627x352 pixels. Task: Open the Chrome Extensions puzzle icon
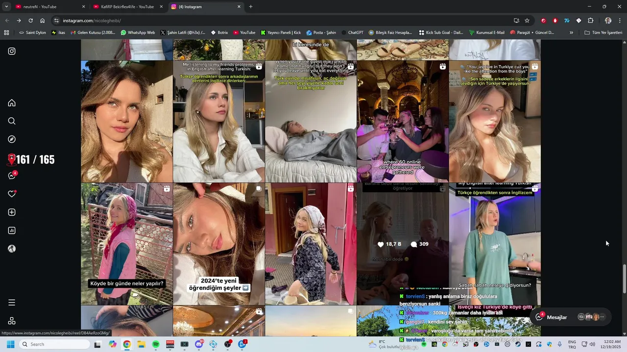[590, 21]
